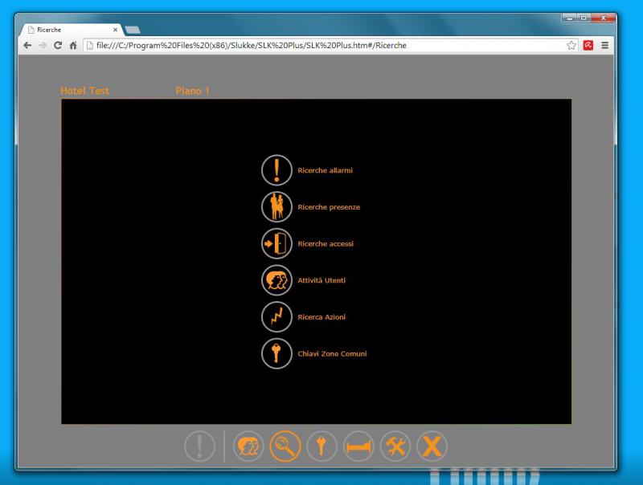643x485 pixels.
Task: Open the Chrome hamburger menu
Action: pos(605,46)
